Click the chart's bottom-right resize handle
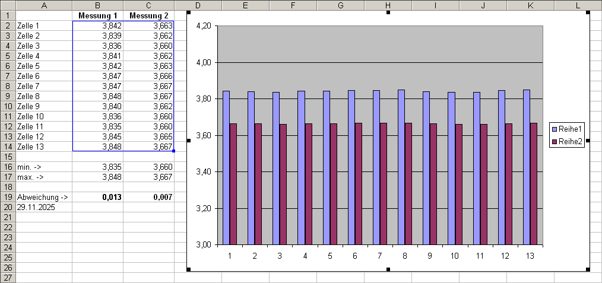This screenshot has height=283, width=602. 588,269
